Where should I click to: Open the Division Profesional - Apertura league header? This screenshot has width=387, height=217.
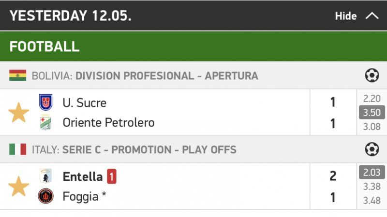[166, 76]
